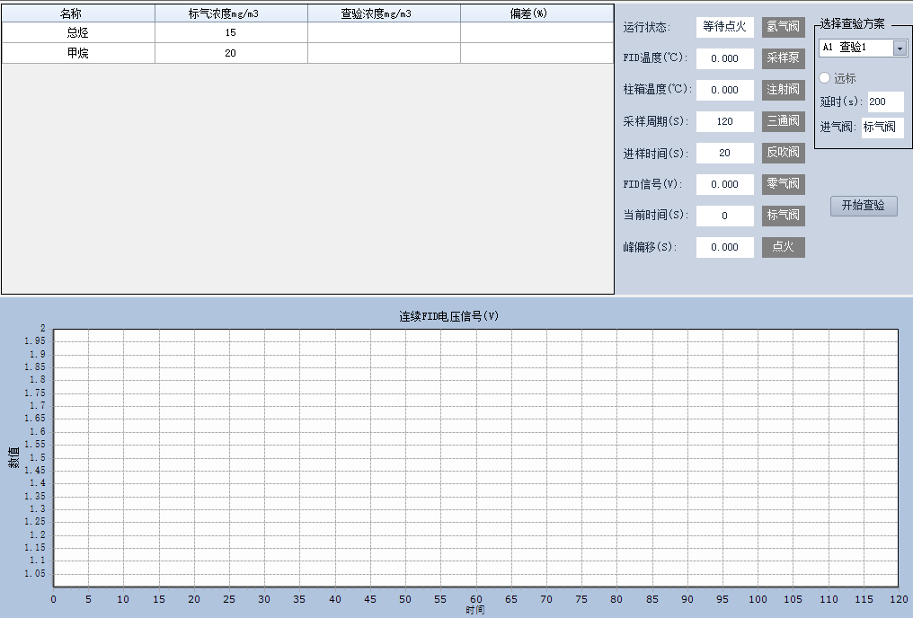Click the dropdown arrow next to 查验1

point(898,47)
